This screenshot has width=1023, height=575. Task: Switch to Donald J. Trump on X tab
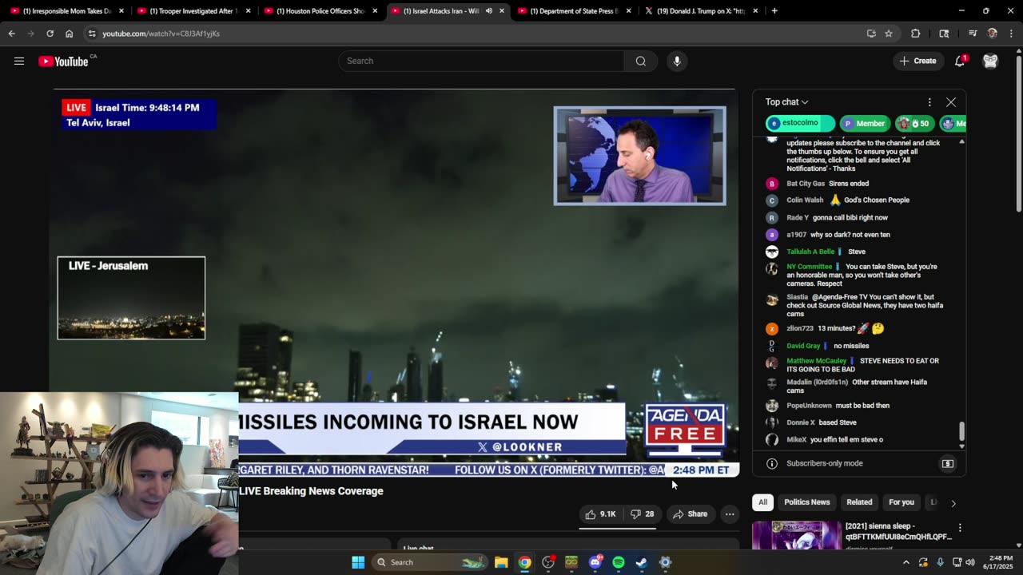pyautogui.click(x=701, y=11)
